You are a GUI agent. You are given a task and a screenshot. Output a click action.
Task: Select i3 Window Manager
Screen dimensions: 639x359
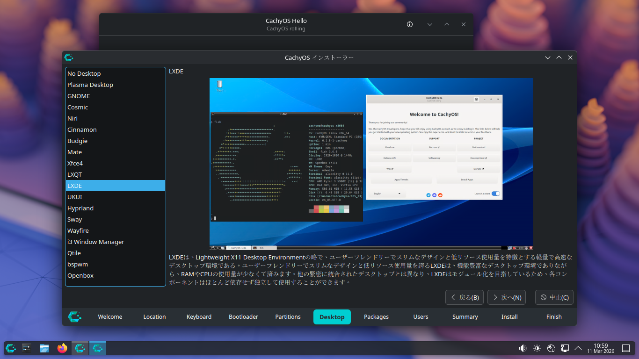115,242
